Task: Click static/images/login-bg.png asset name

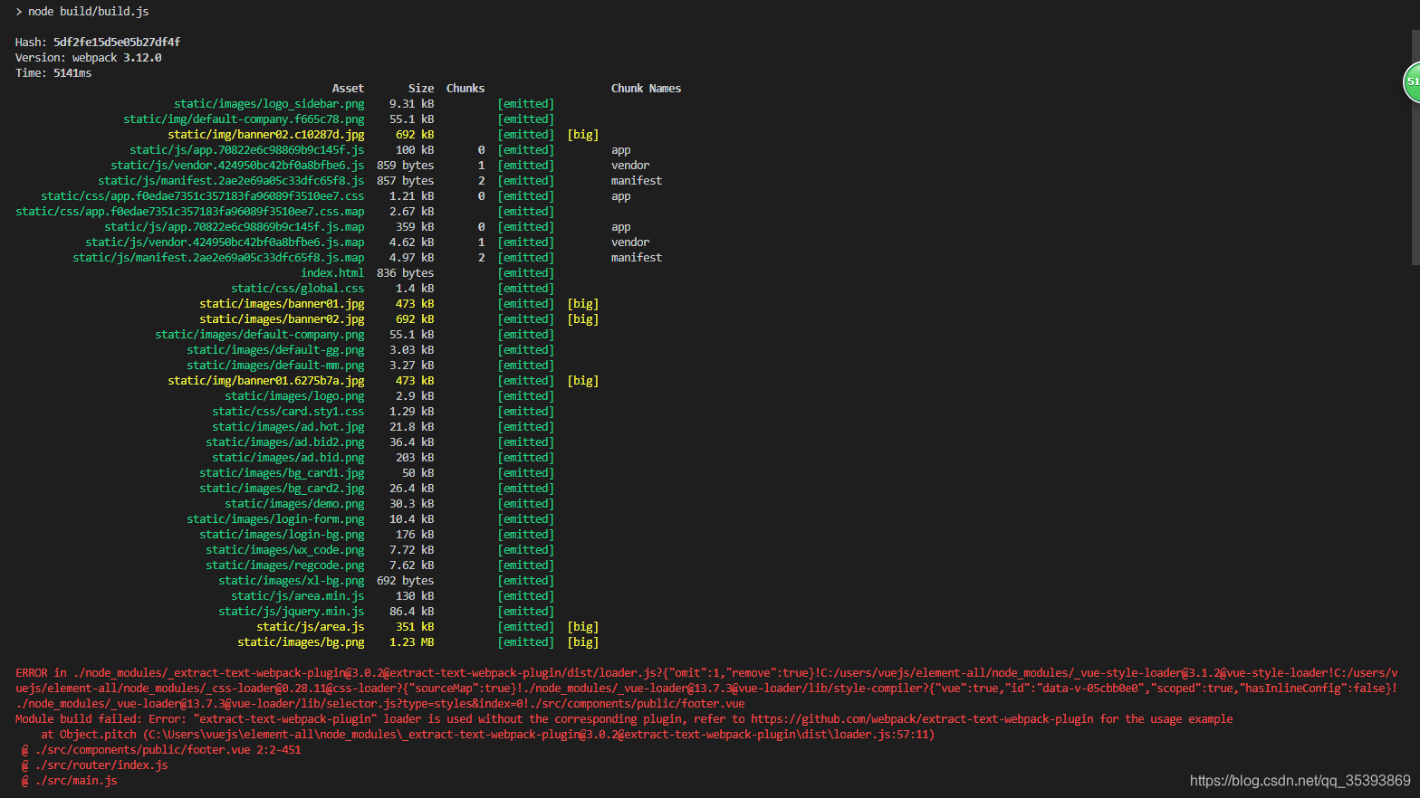Action: 282,535
